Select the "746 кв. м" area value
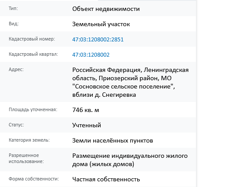The width and height of the screenshot is (250, 187). coord(86,110)
